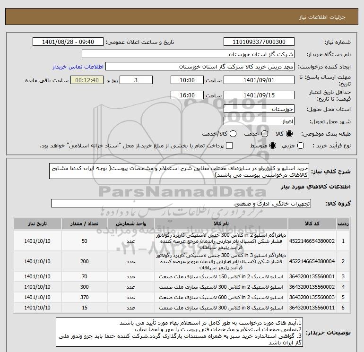Open the buyer contact information link
Viewport: 364px width, 352px height.
pos(78,67)
